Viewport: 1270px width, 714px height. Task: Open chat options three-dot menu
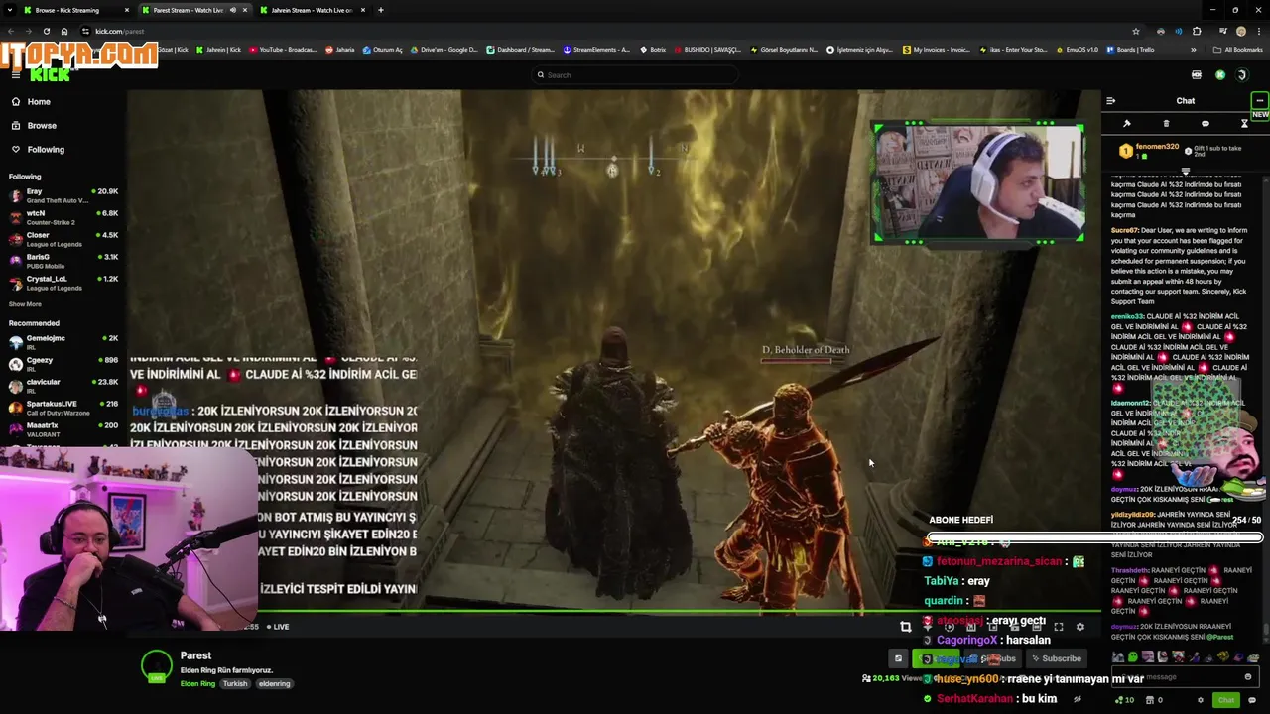pyautogui.click(x=1259, y=100)
